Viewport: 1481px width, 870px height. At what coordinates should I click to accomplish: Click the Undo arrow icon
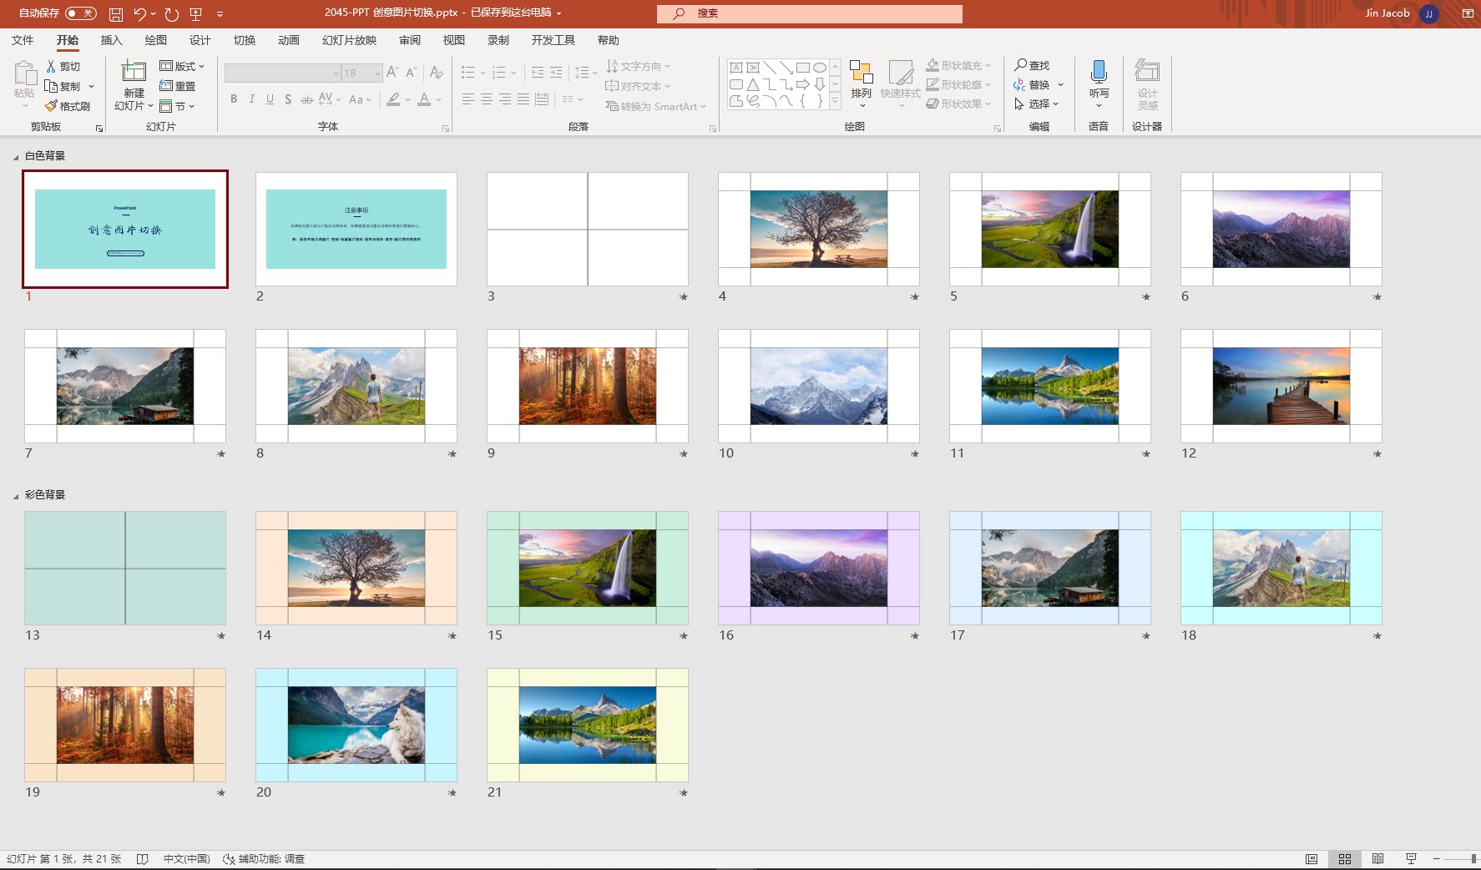click(140, 14)
